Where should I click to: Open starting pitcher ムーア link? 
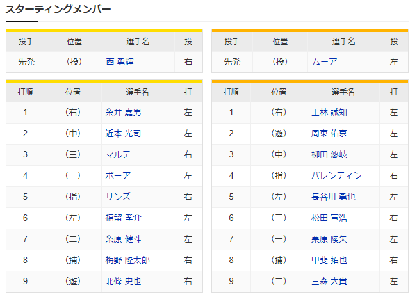click(325, 62)
